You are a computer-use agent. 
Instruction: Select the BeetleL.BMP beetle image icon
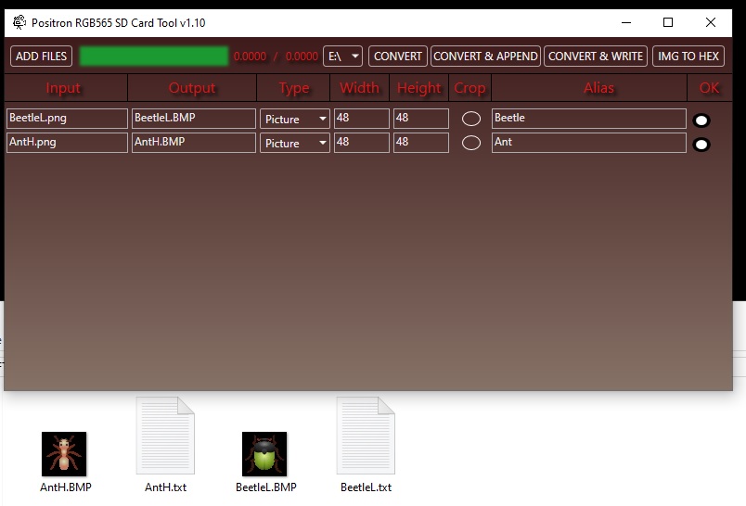pyautogui.click(x=265, y=454)
